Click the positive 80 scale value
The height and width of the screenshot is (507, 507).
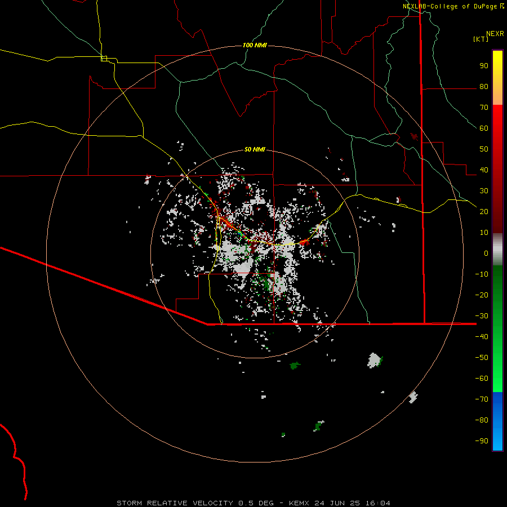pyautogui.click(x=484, y=87)
